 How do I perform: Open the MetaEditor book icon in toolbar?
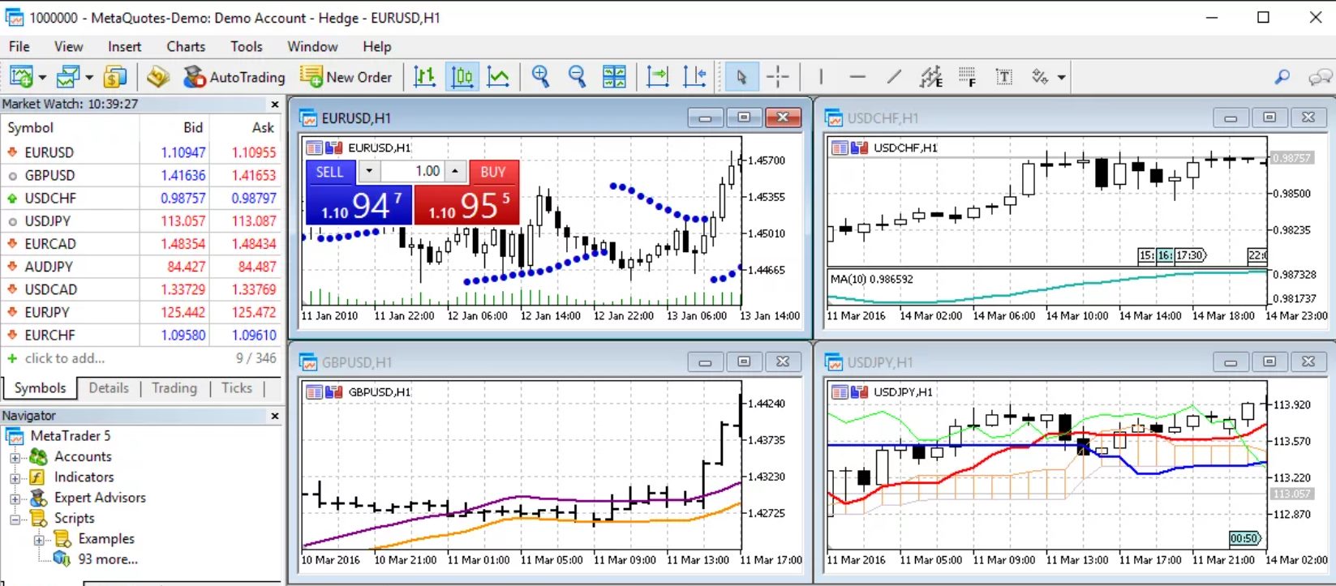point(158,77)
